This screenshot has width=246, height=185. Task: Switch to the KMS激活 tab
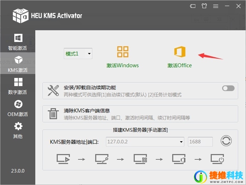17,64
